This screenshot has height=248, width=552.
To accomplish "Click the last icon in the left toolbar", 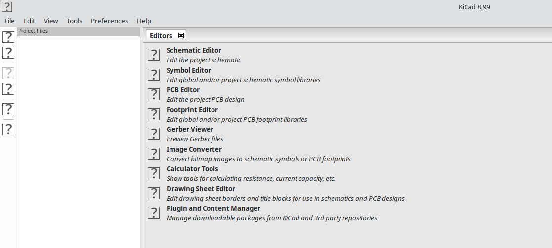I will [8, 129].
